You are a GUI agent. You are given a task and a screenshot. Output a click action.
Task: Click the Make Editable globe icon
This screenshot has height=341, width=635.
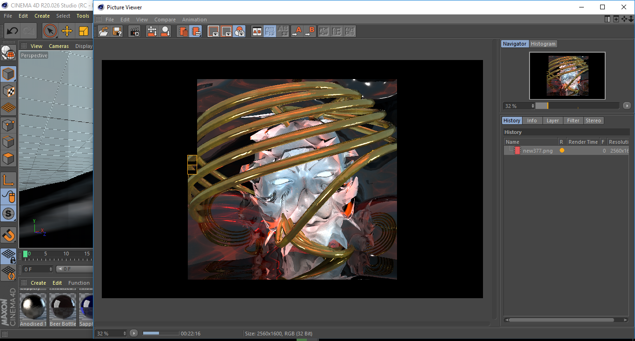pos(8,53)
